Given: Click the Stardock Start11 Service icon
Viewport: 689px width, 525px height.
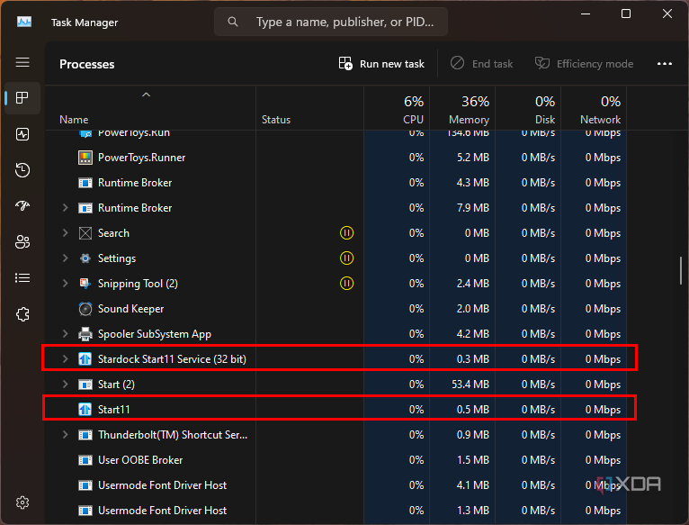Looking at the screenshot, I should (85, 359).
